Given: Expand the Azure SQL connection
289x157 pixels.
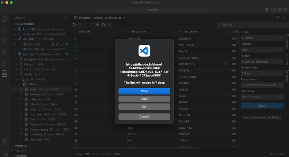Looking at the screenshot, I should click(14, 29).
